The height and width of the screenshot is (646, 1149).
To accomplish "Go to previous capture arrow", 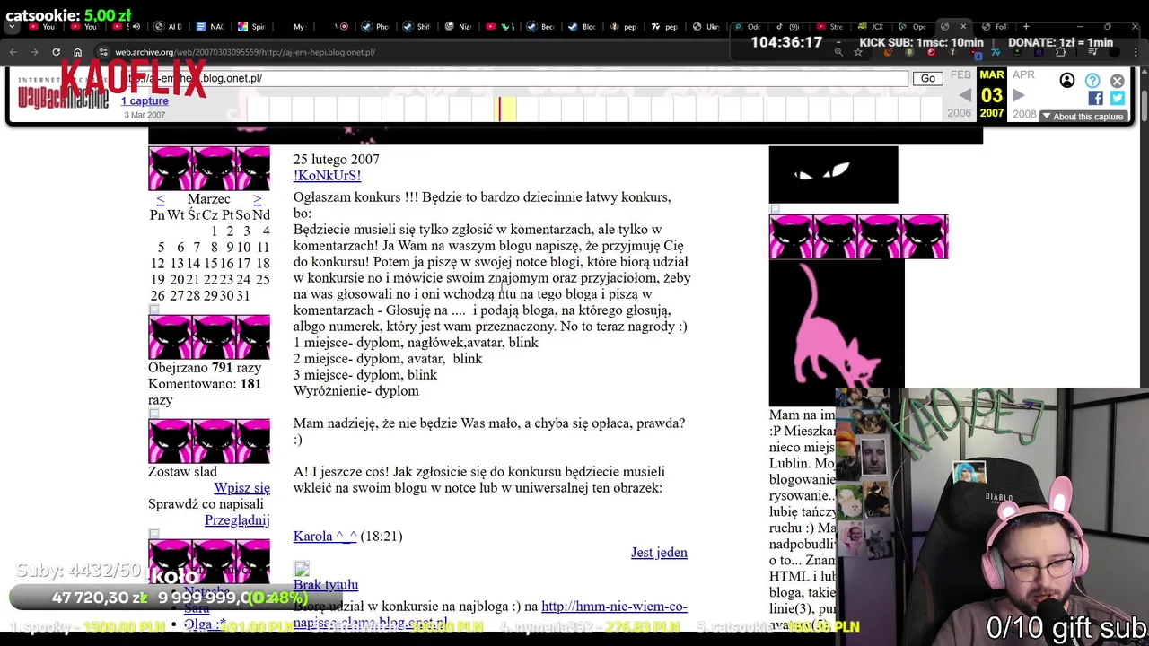I will [x=965, y=95].
